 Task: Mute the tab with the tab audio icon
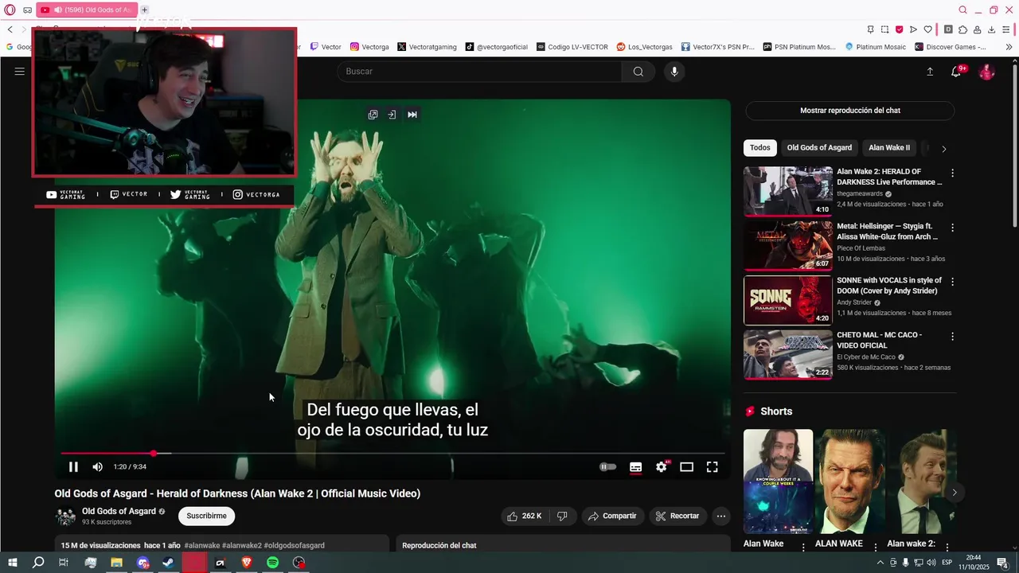[57, 10]
